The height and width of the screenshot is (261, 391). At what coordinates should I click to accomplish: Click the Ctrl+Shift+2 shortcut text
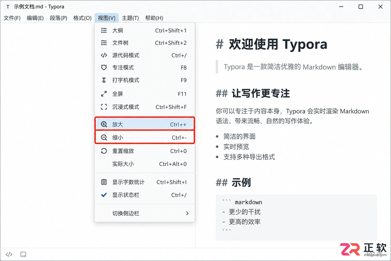[171, 43]
